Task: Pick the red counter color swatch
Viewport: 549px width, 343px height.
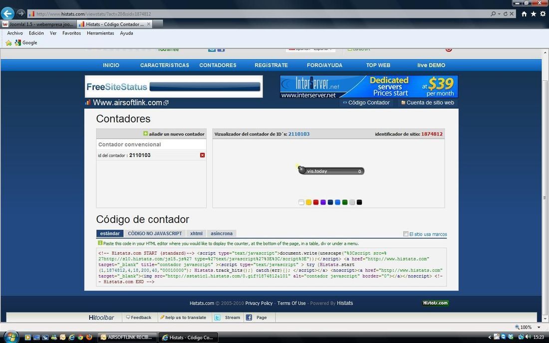Action: point(316,202)
